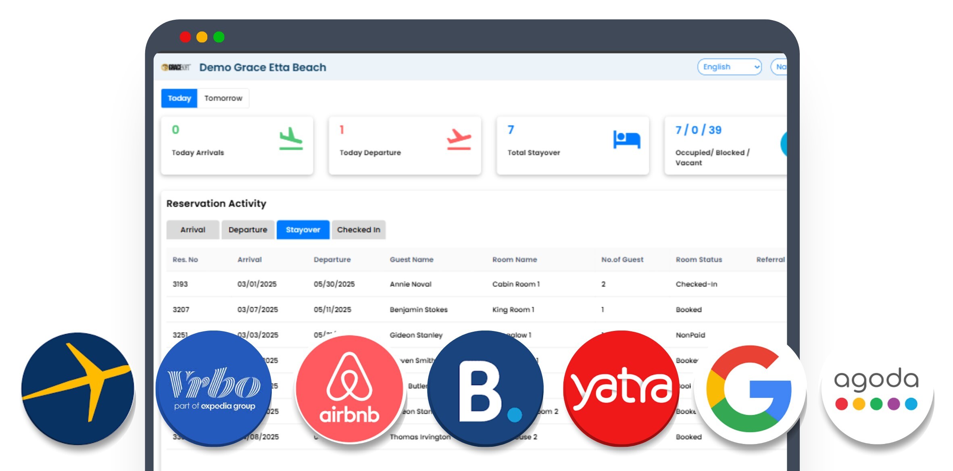Open the Total Stayover summary card
The height and width of the screenshot is (471, 953).
pyautogui.click(x=573, y=146)
